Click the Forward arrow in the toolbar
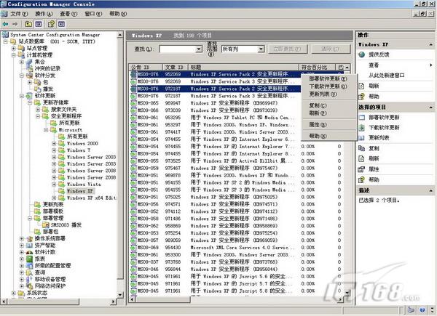 (x=15, y=24)
